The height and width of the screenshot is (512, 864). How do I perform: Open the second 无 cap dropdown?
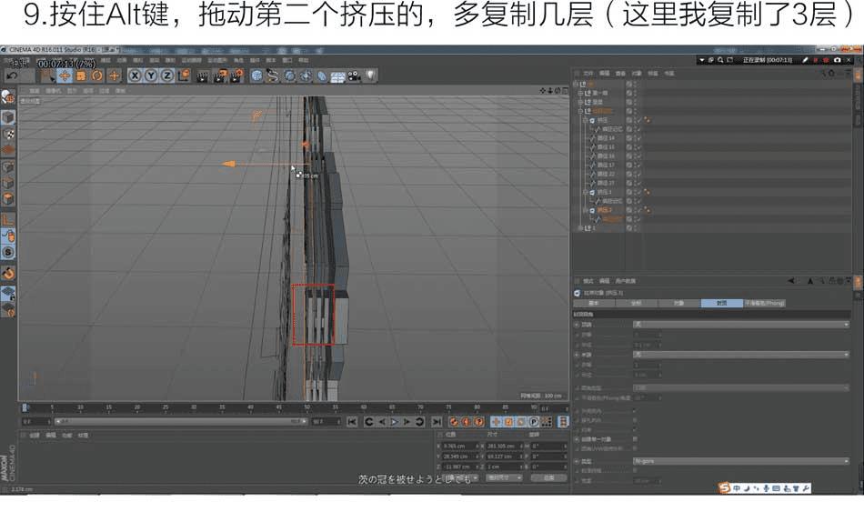click(741, 355)
